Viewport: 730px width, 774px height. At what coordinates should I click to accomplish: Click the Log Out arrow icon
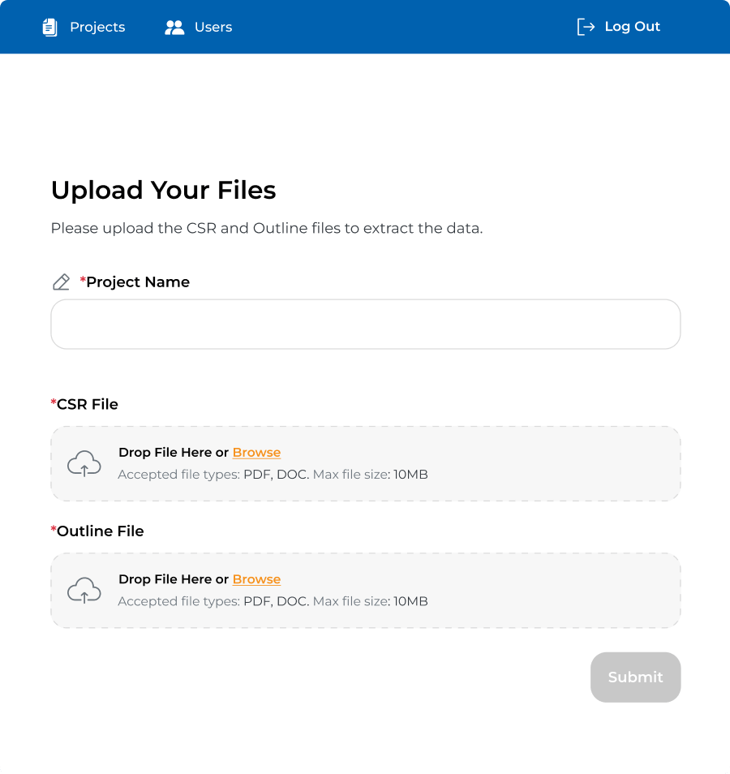pyautogui.click(x=586, y=27)
